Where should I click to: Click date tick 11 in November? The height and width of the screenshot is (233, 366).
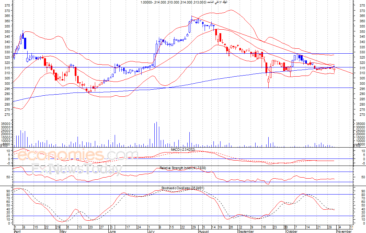tap(351, 227)
